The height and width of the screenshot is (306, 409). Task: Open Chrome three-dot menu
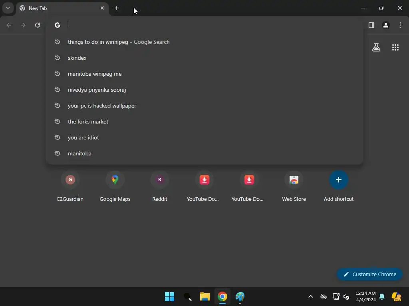400,25
